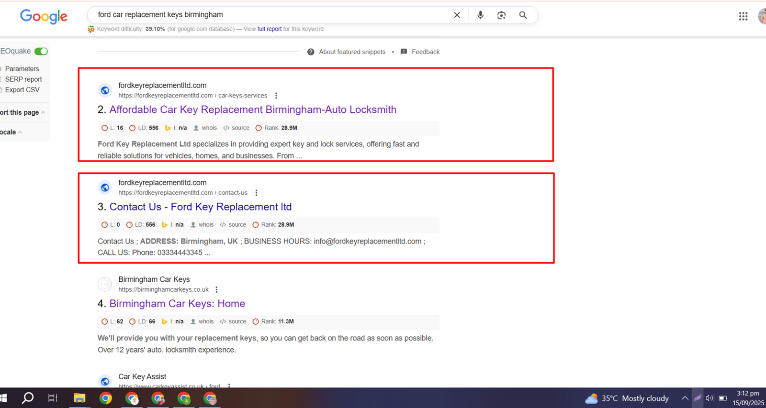Click the magnifying glass search button
This screenshot has height=408, width=766.
[x=523, y=15]
